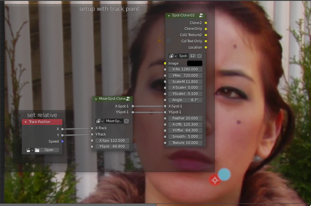Click the YSpot-1 output socket on Move-Spot-Clone
Image resolution: width=311 pixels, height=206 pixels.
[x=133, y=112]
